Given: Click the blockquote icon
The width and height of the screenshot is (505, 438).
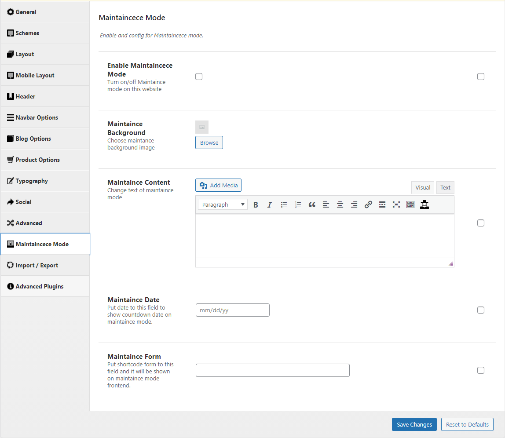Looking at the screenshot, I should (x=312, y=204).
